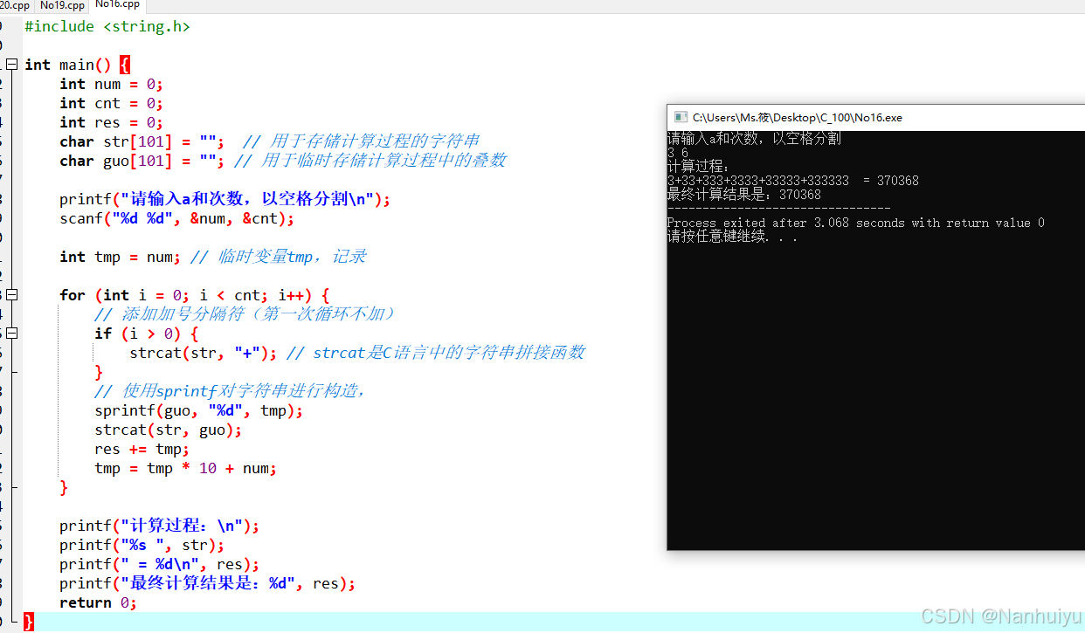Click console line '3+33+333+3333+33333+333333 = 370368'
The width and height of the screenshot is (1085, 633).
point(793,181)
